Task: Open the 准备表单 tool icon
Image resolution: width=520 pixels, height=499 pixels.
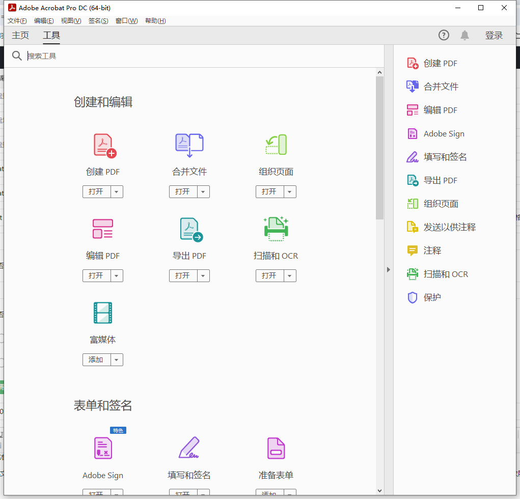Action: coord(276,448)
